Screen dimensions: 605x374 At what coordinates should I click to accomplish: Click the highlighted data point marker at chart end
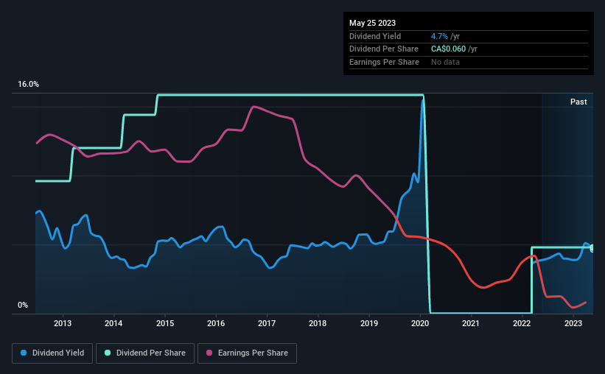coord(592,248)
